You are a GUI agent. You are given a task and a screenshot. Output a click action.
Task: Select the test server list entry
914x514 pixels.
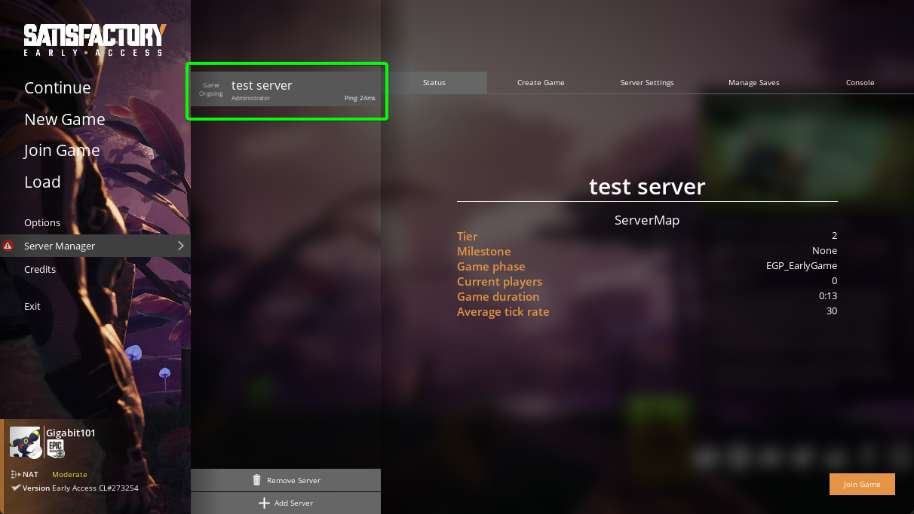(287, 90)
